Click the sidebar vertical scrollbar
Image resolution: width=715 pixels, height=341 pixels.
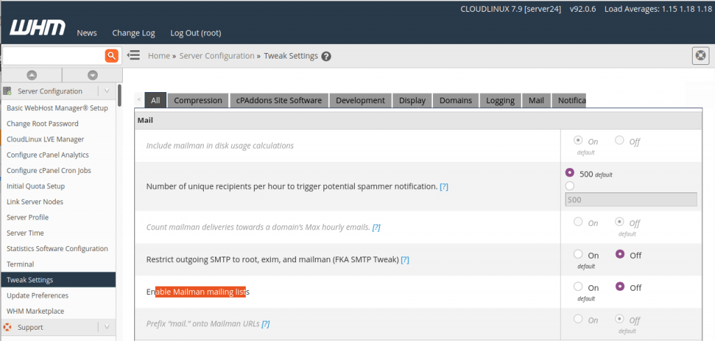coord(119,96)
